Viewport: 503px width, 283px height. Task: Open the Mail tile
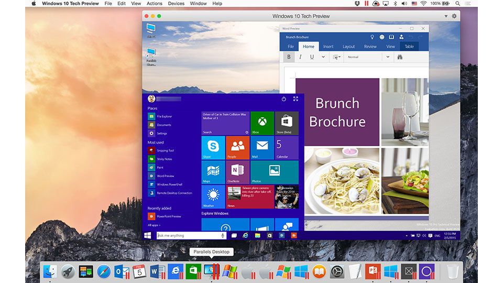[262, 147]
